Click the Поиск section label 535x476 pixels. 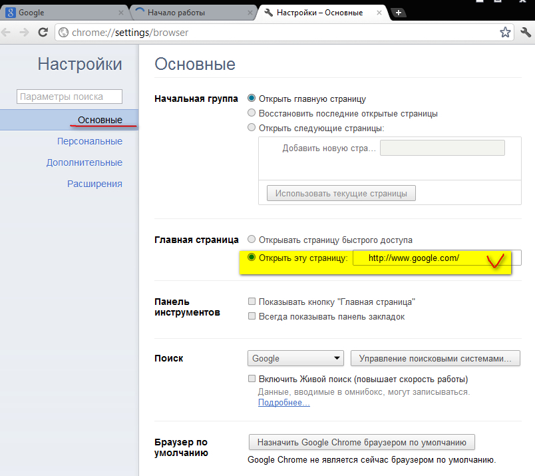pyautogui.click(x=169, y=358)
